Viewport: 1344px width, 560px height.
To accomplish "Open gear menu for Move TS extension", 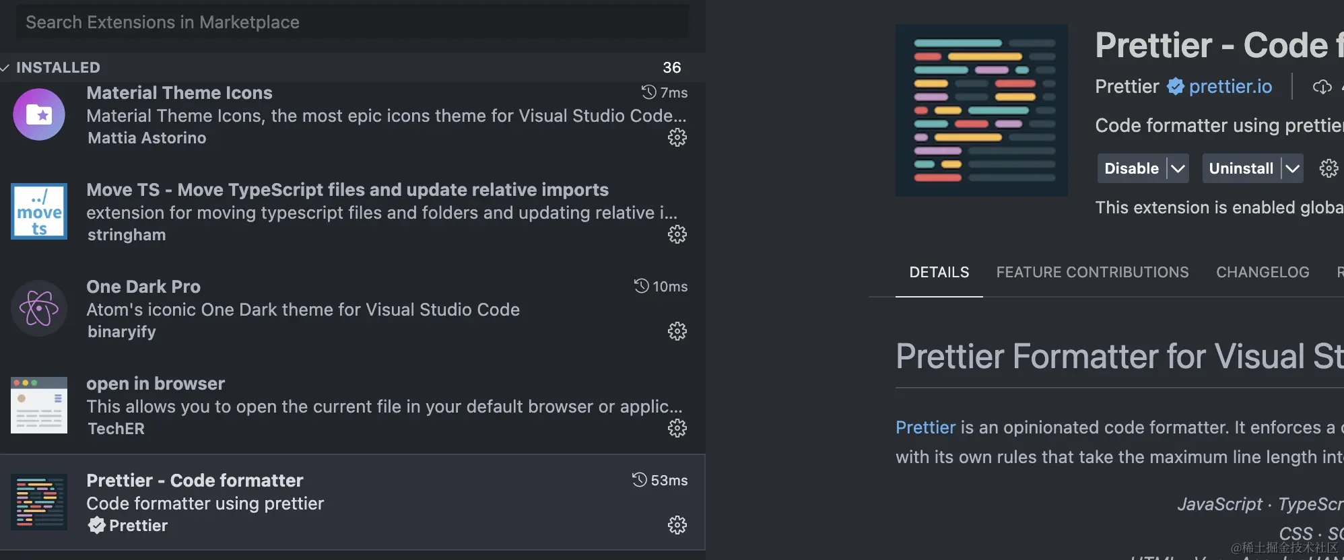I will (677, 235).
